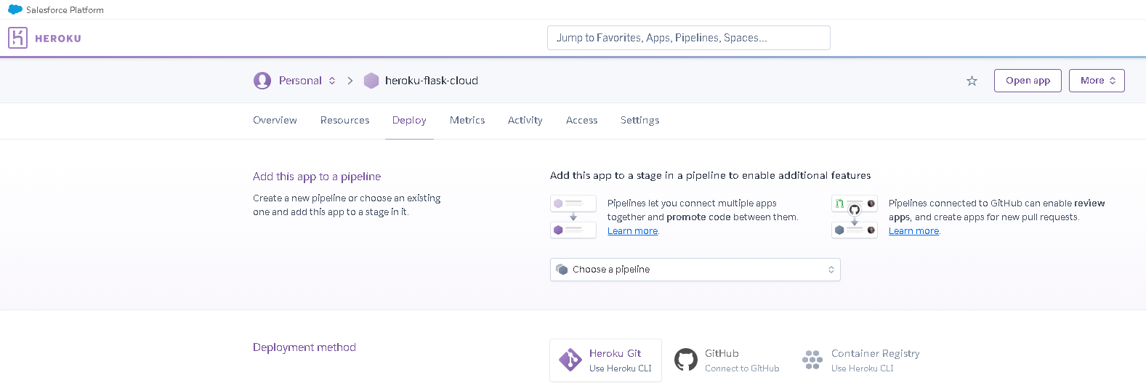This screenshot has width=1146, height=391.
Task: Open the Choose a pipeline dropdown
Action: [x=695, y=270]
